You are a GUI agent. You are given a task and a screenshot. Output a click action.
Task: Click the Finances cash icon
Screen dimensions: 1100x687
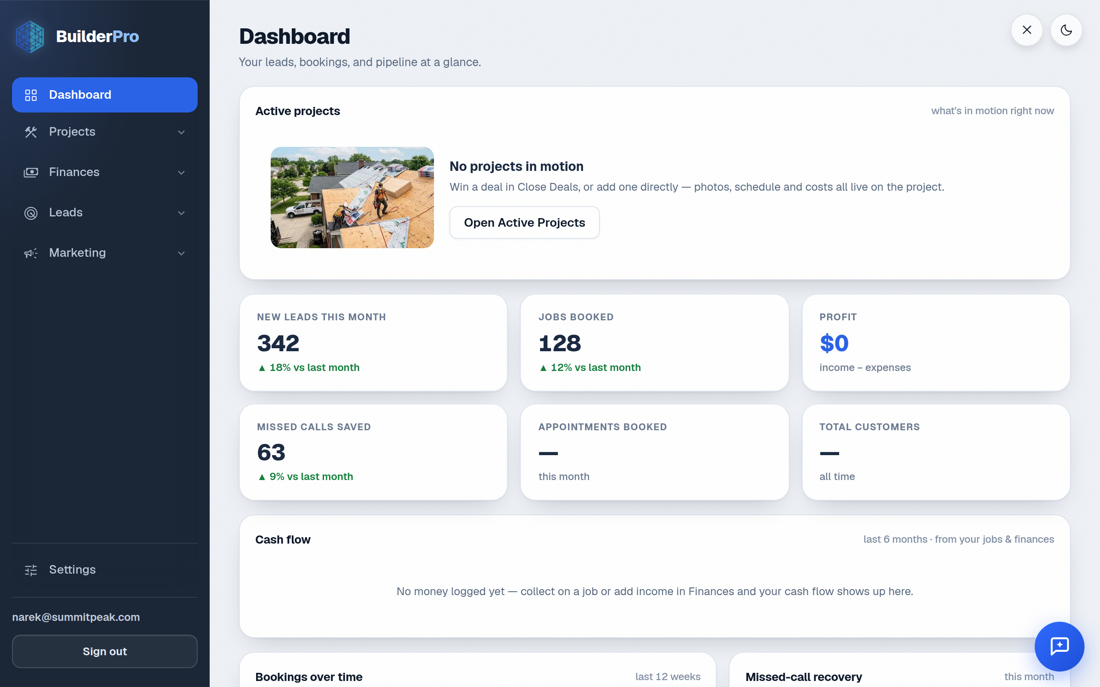[x=31, y=172]
